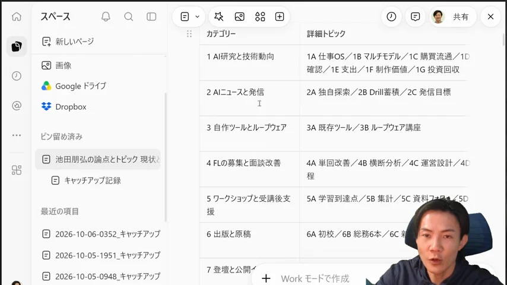Open the comments panel icon

[x=415, y=17]
